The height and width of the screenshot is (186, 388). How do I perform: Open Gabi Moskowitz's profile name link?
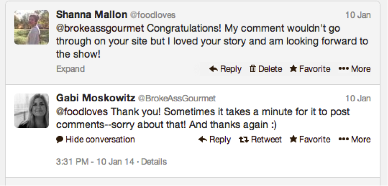click(96, 98)
